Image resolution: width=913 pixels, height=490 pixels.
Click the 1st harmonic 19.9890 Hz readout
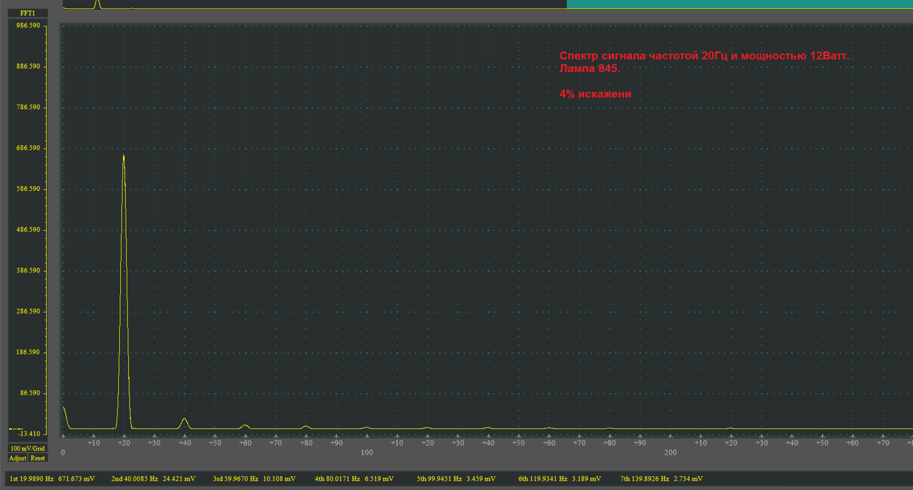coord(52,479)
